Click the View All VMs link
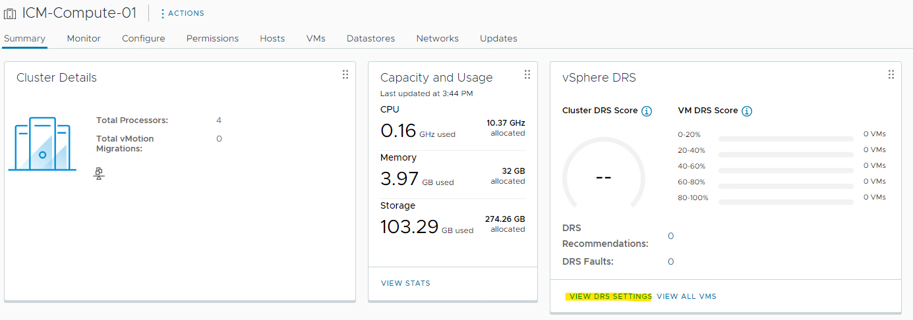The height and width of the screenshot is (320, 913). coord(686,296)
